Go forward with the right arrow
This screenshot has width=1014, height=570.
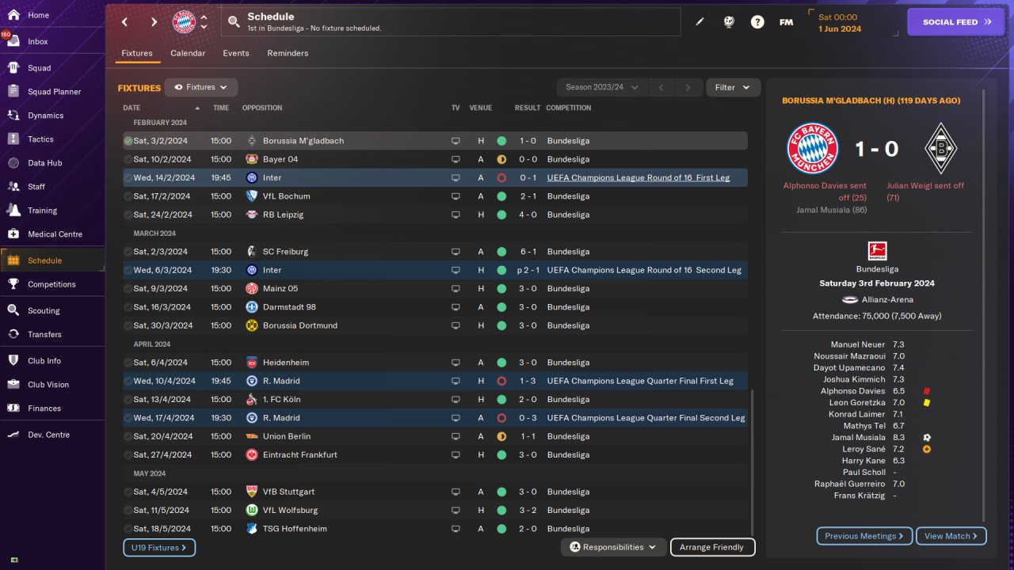pyautogui.click(x=154, y=22)
